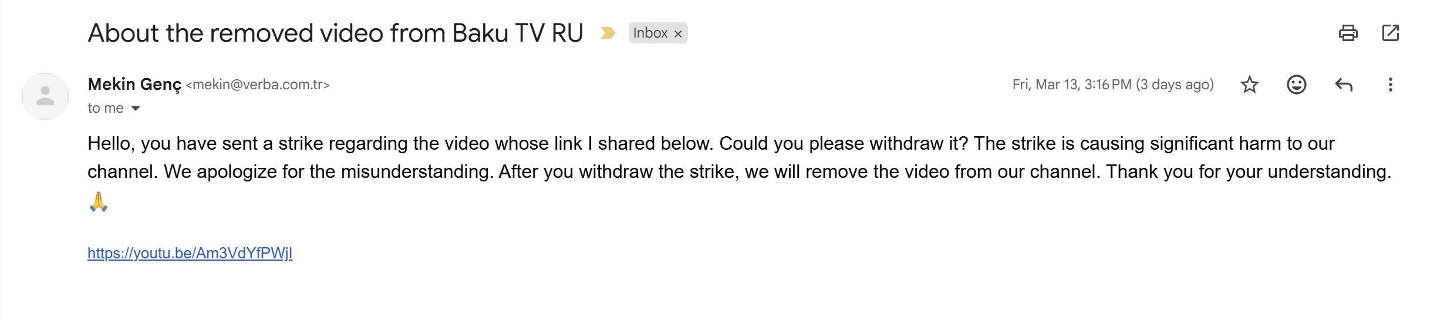Image resolution: width=1437 pixels, height=320 pixels.
Task: Print the email using the printer icon
Action: pyautogui.click(x=1348, y=33)
